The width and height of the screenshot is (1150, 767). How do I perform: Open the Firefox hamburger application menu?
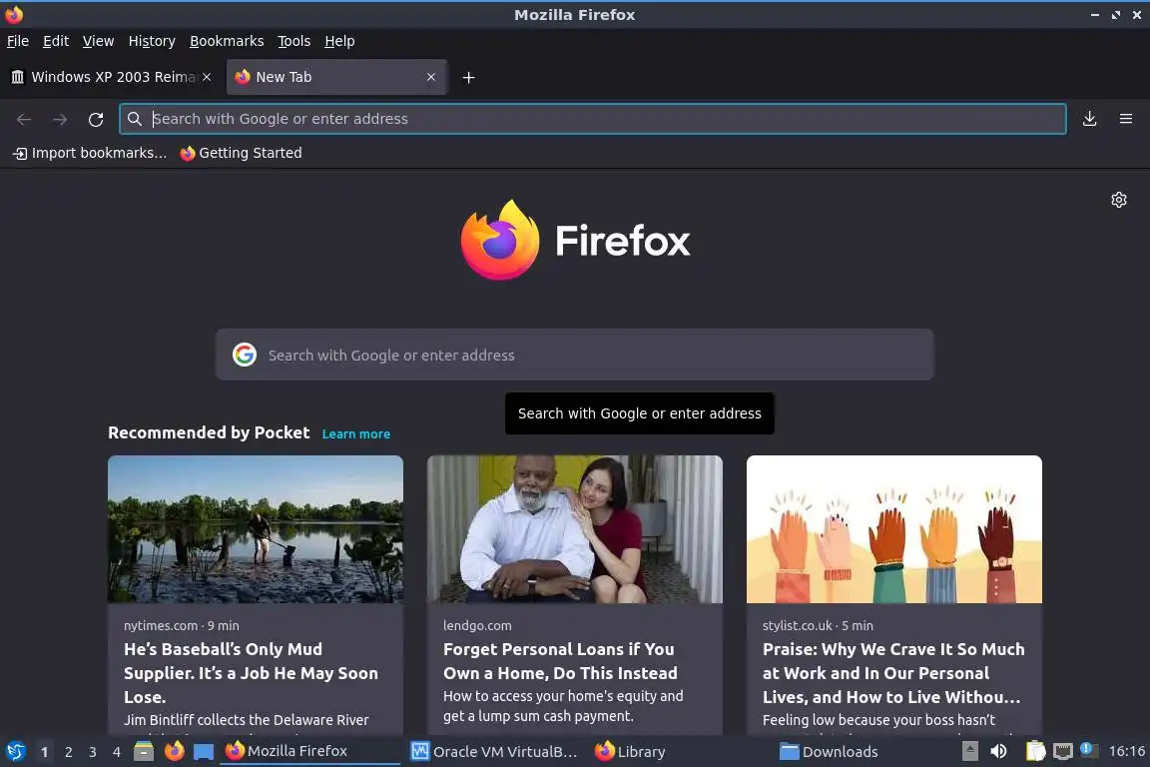tap(1126, 119)
